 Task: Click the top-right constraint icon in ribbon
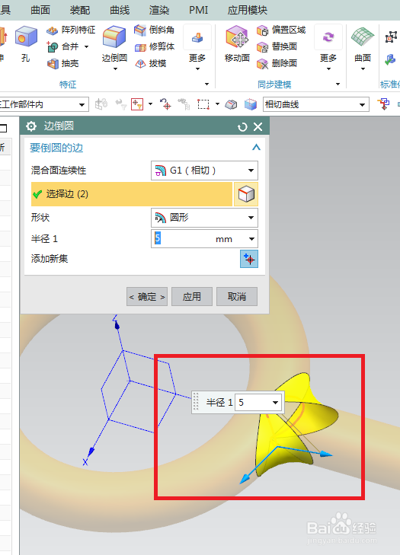click(391, 37)
